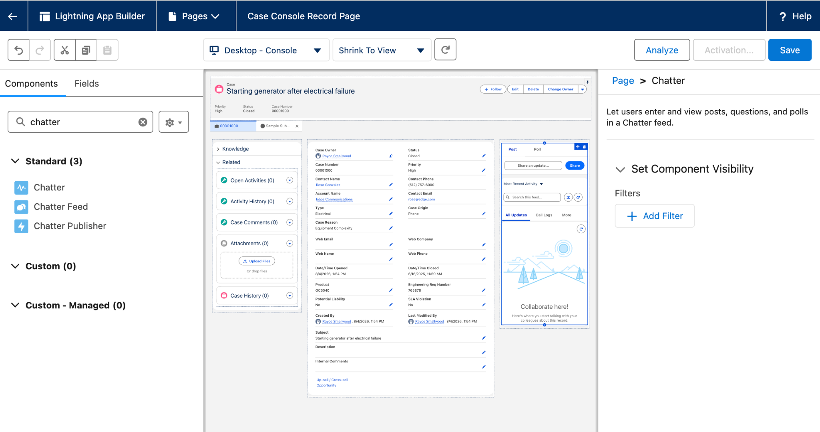820x432 pixels.
Task: Click the Page breadcrumb link
Action: point(623,81)
